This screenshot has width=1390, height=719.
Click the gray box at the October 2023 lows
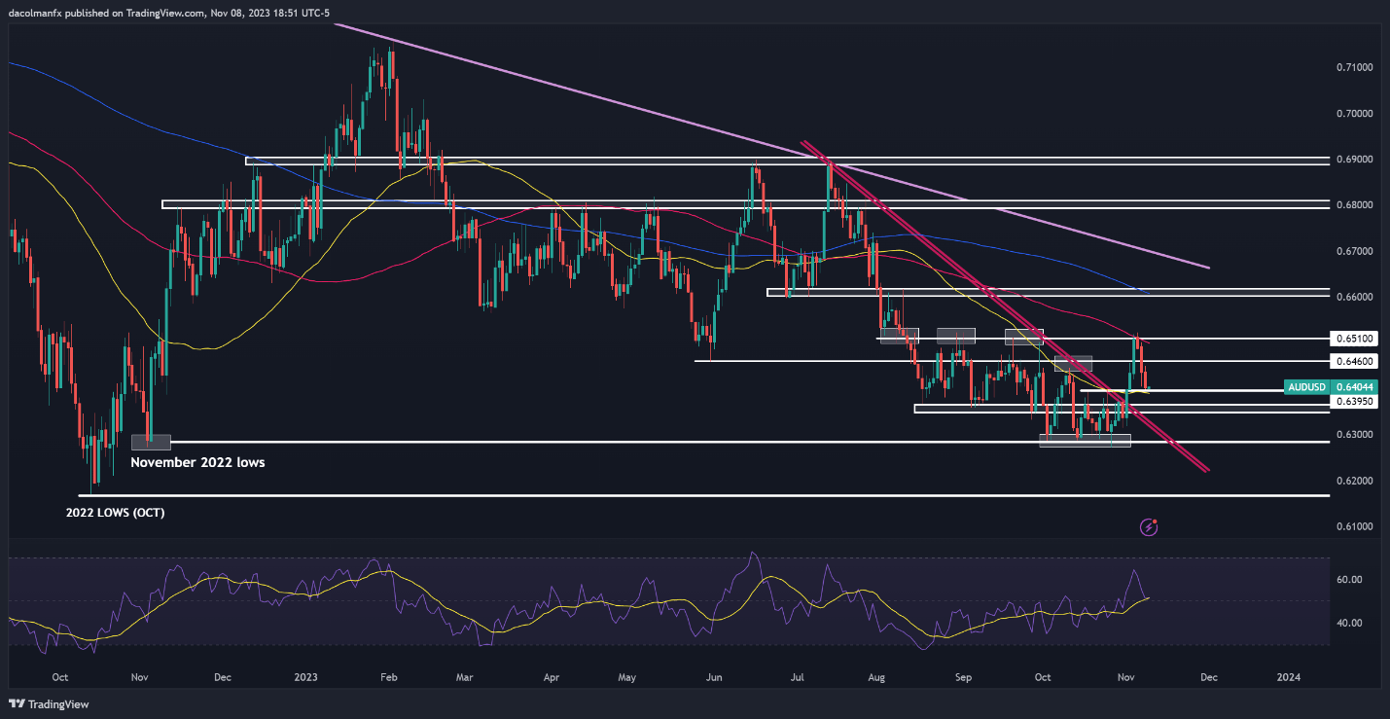(1085, 440)
